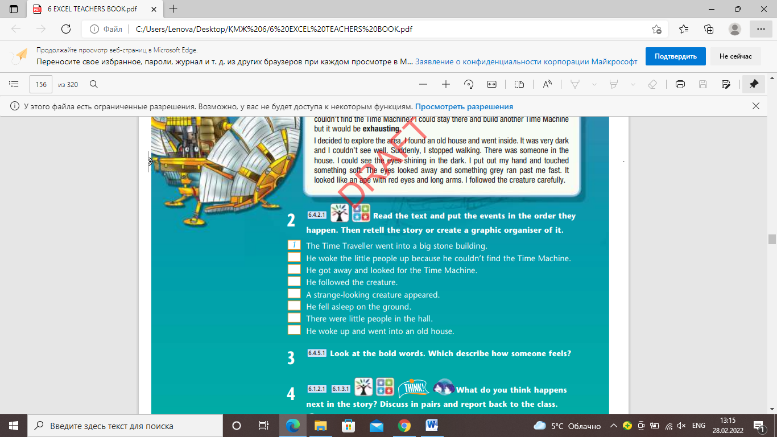
Task: Click the line 'He fell asleep on the ground.'
Action: pyautogui.click(x=358, y=307)
